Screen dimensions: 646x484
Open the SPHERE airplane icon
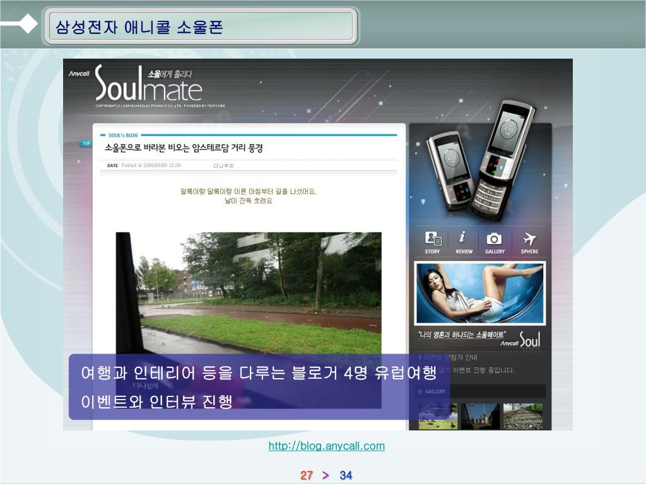(529, 243)
